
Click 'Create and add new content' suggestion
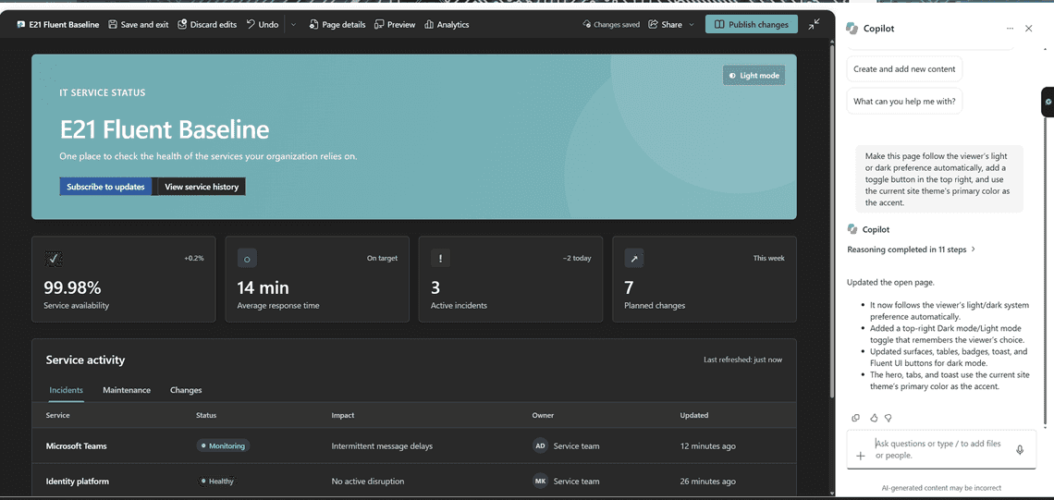tap(905, 68)
